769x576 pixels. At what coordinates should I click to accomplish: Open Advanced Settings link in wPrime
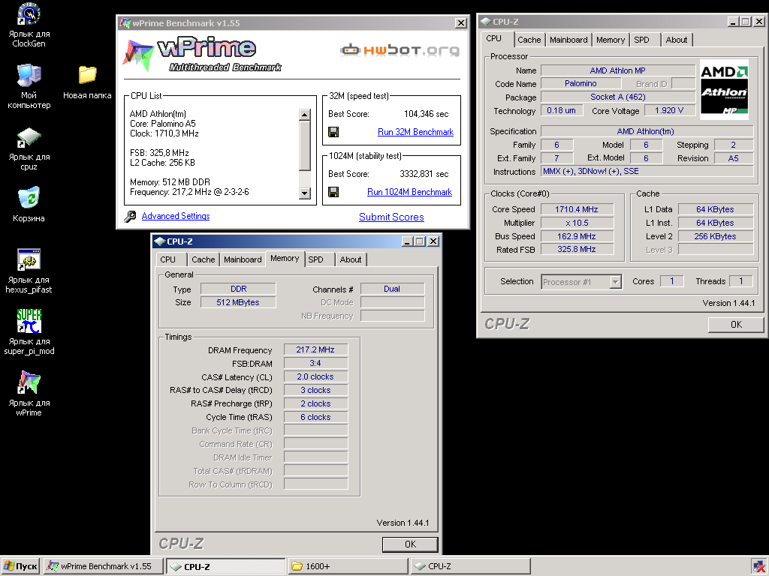(x=176, y=216)
